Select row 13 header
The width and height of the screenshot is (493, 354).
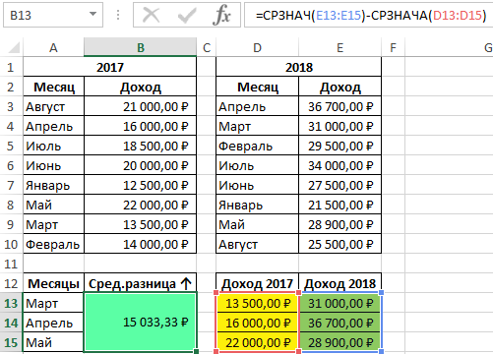point(11,303)
